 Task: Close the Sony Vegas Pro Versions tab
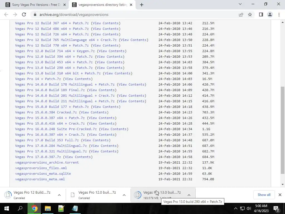coord(64,5)
